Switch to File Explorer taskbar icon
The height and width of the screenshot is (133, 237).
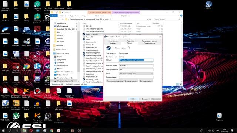(24, 130)
